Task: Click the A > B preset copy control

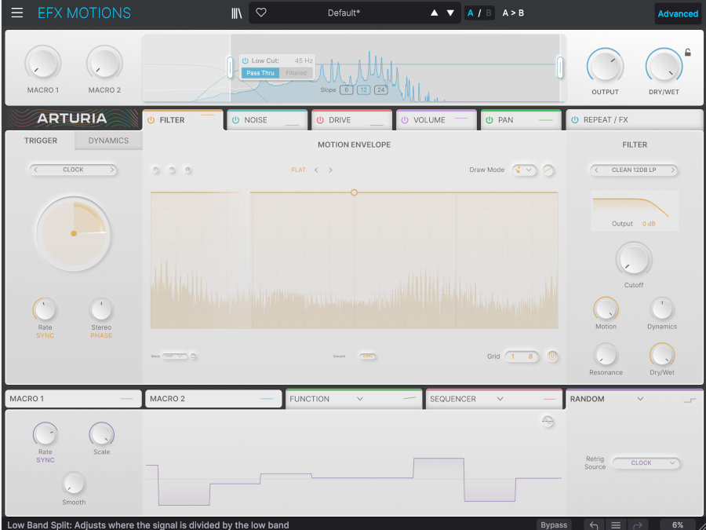Action: (x=513, y=13)
